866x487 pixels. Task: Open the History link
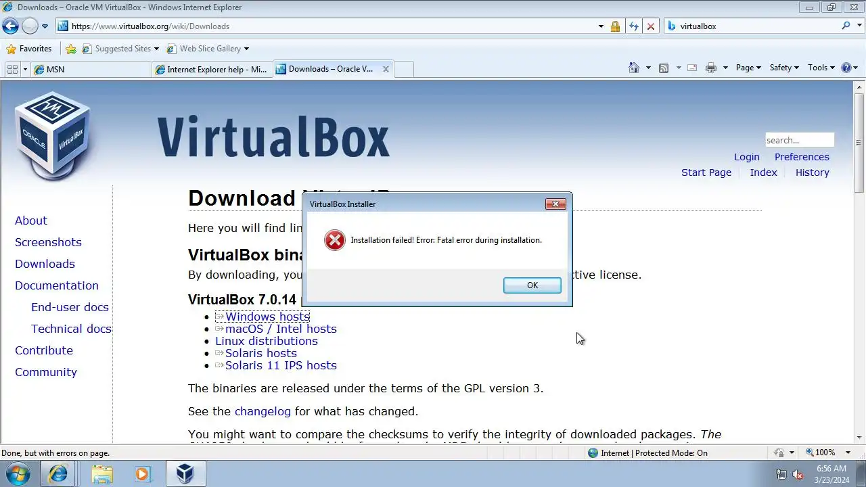click(813, 172)
